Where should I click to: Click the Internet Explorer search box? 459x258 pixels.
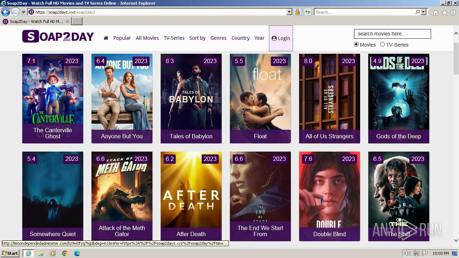pyautogui.click(x=364, y=12)
